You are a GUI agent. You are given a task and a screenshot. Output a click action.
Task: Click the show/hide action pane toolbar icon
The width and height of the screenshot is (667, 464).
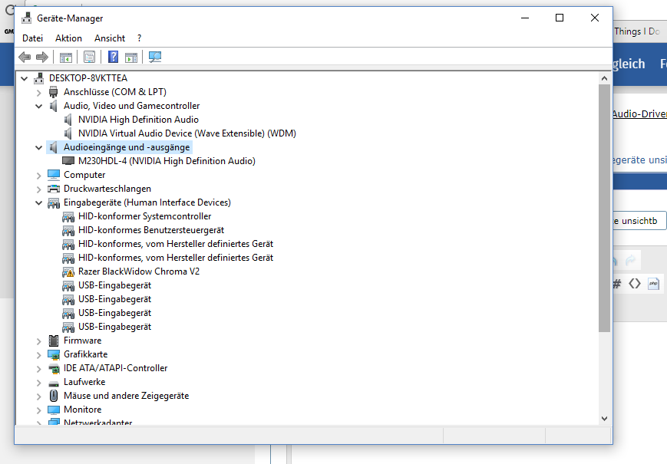click(x=131, y=58)
